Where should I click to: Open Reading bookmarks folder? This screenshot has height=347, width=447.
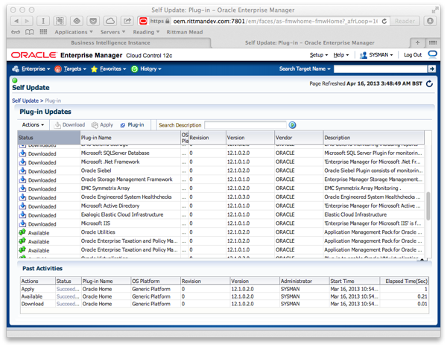tap(146, 32)
